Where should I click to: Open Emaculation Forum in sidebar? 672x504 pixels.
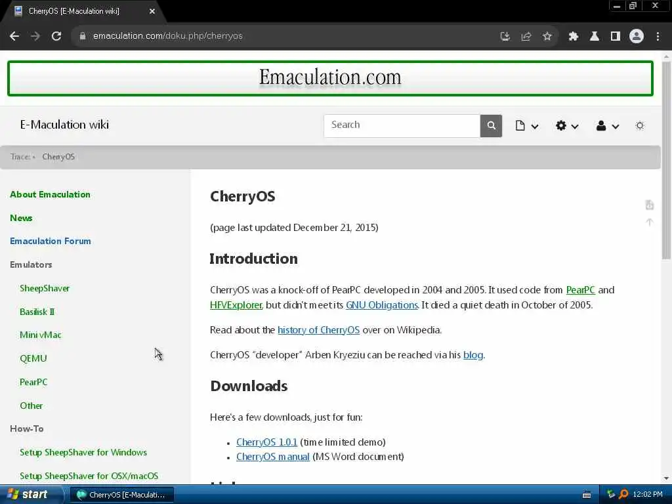point(51,241)
